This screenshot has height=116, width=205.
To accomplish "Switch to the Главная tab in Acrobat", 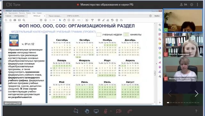I will pos(8,16).
